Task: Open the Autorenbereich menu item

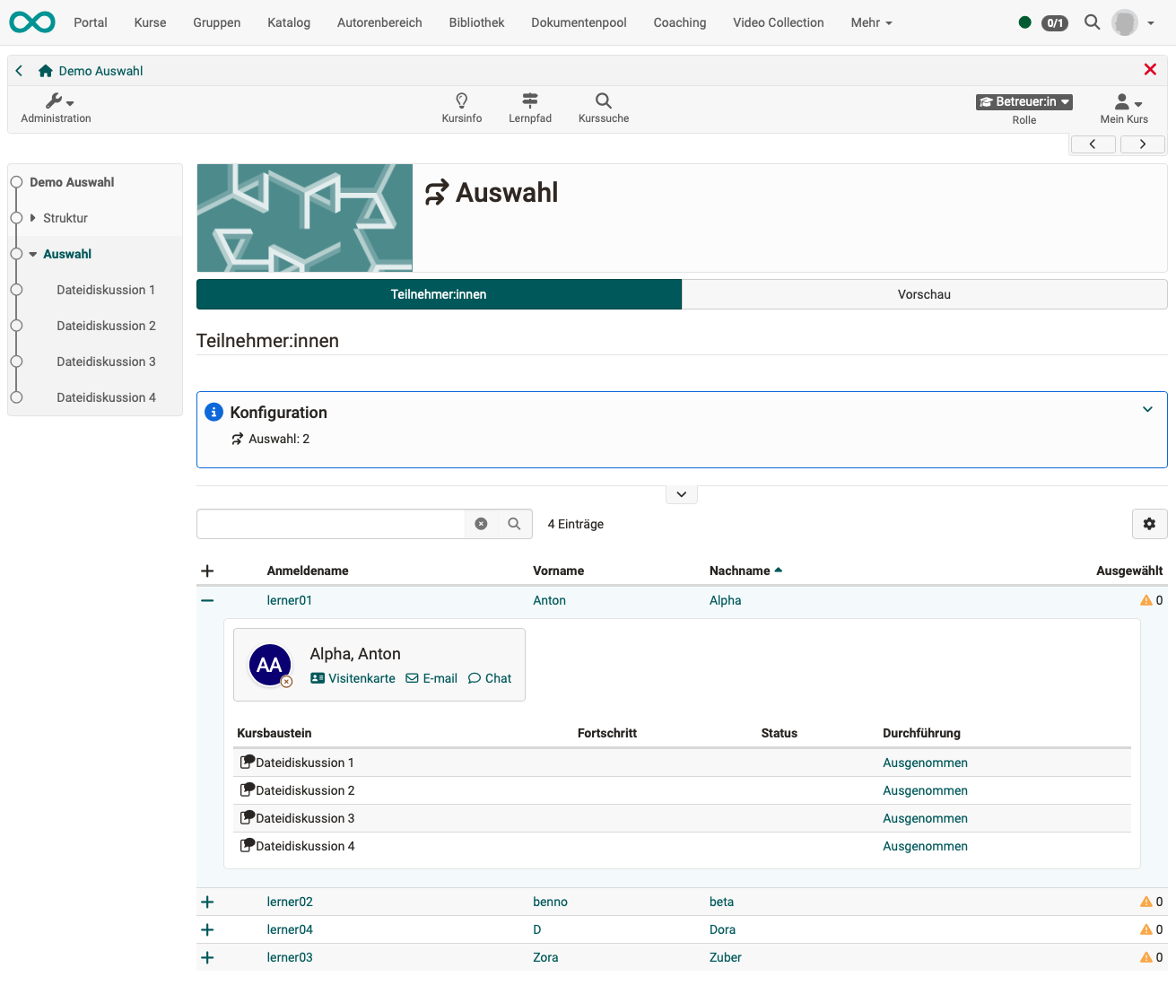Action: tap(379, 22)
